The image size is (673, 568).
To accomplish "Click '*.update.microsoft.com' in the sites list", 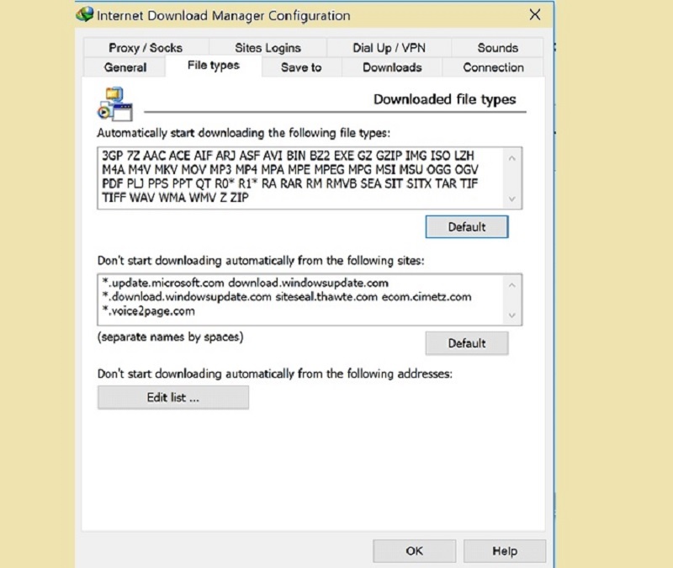I will (x=163, y=283).
